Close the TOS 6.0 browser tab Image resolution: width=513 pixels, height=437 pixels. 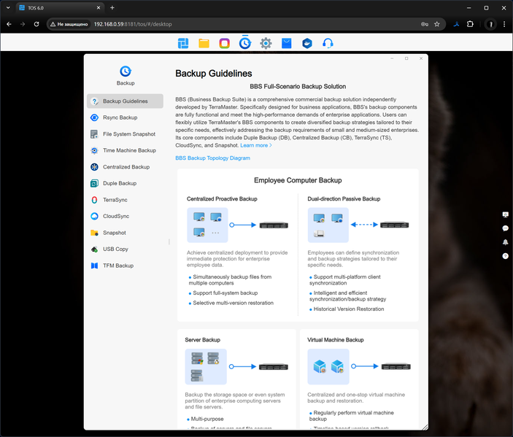[99, 8]
